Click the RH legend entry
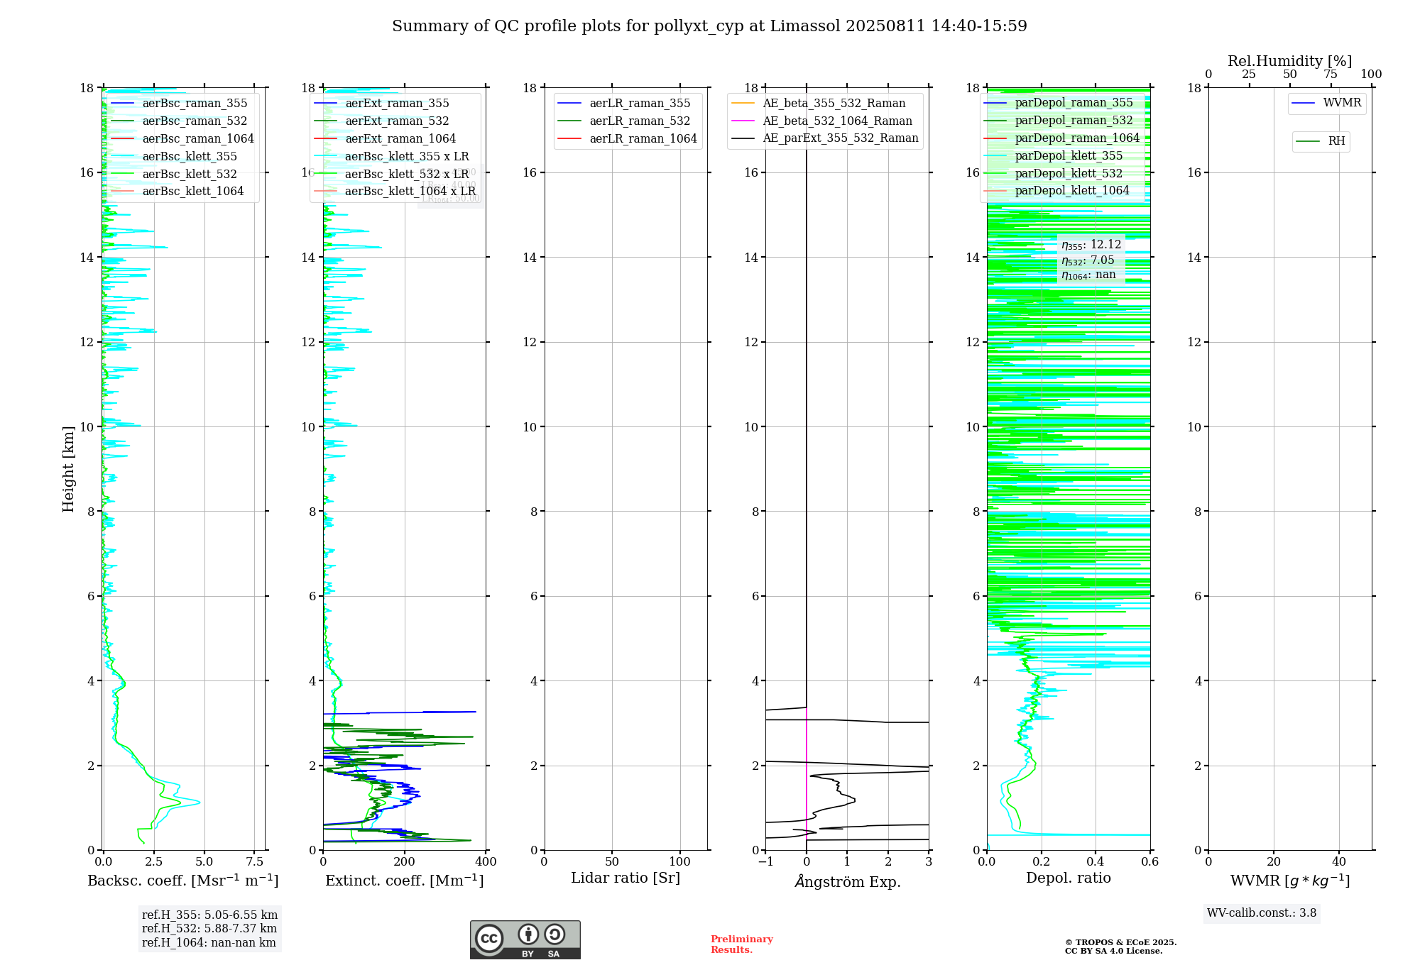The image size is (1420, 965). point(1321,141)
